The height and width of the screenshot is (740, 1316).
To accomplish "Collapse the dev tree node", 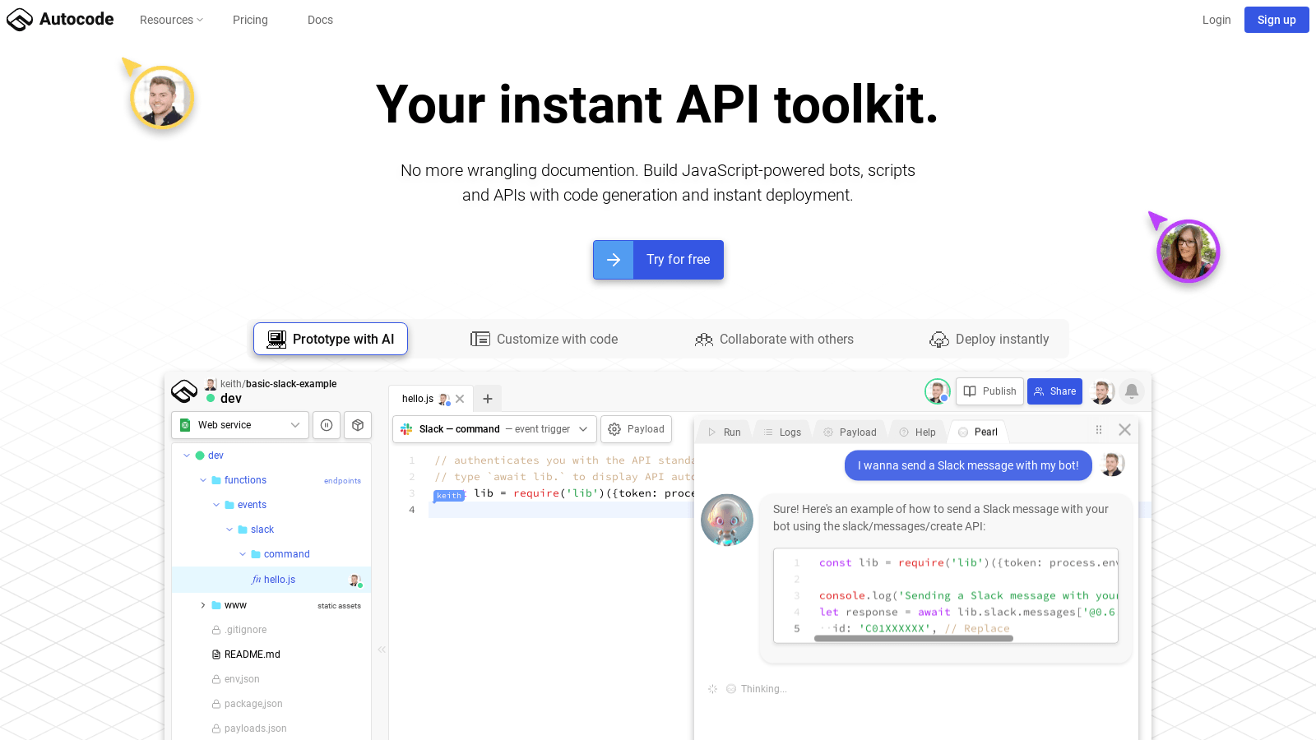I will click(187, 456).
